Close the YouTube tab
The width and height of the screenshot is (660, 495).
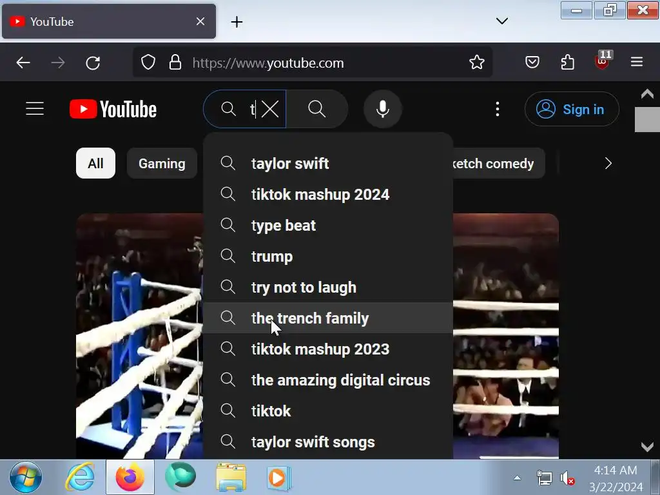click(200, 21)
